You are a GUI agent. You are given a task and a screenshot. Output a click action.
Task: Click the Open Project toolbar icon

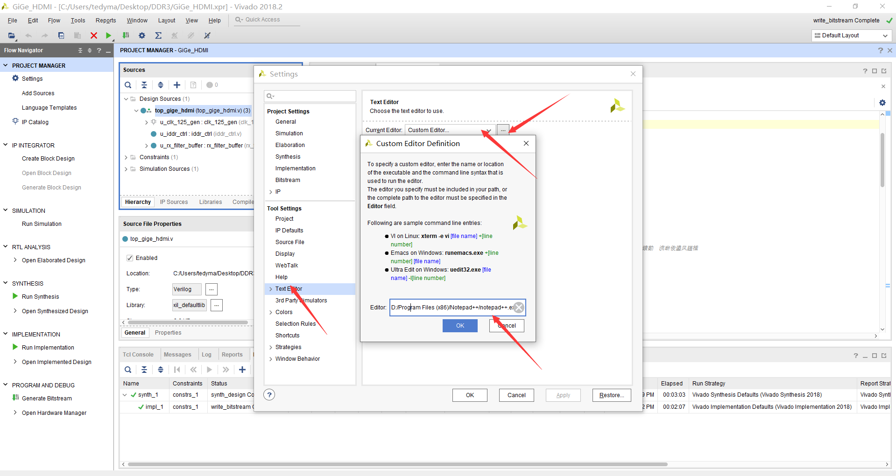[x=12, y=35]
